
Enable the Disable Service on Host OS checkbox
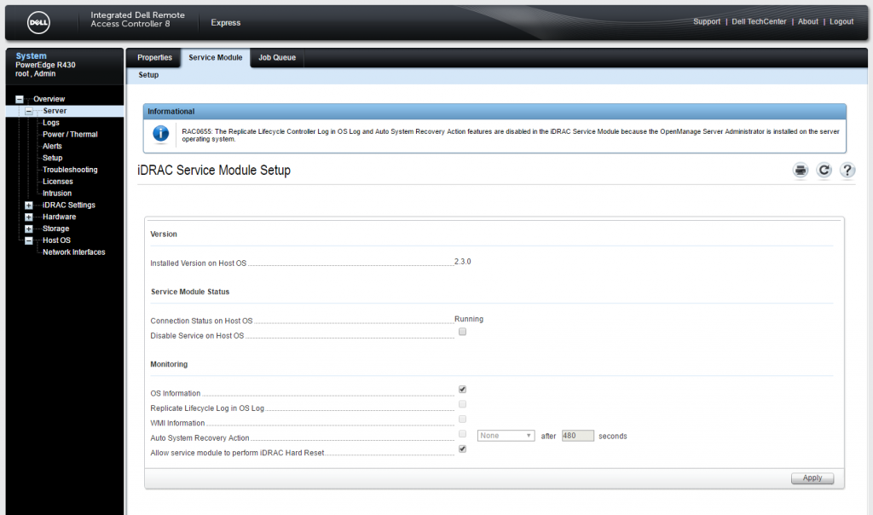click(x=462, y=332)
